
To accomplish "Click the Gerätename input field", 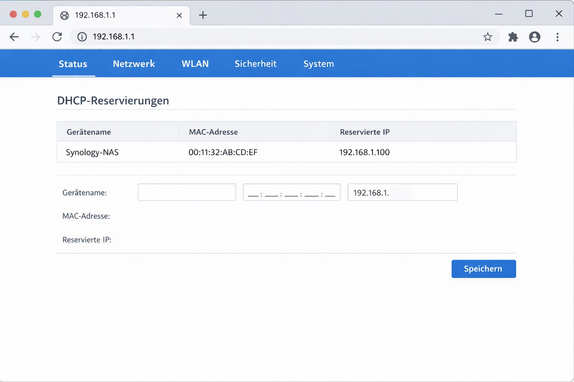I will [186, 192].
